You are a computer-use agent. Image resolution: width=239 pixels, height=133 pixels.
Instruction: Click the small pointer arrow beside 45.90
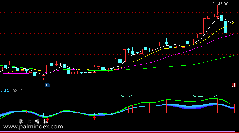[x=215, y=3]
